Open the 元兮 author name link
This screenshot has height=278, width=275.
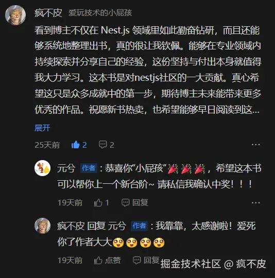(x=66, y=168)
